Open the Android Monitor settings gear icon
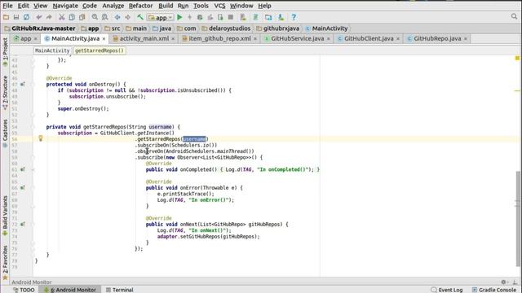The image size is (522, 293). tap(503, 282)
